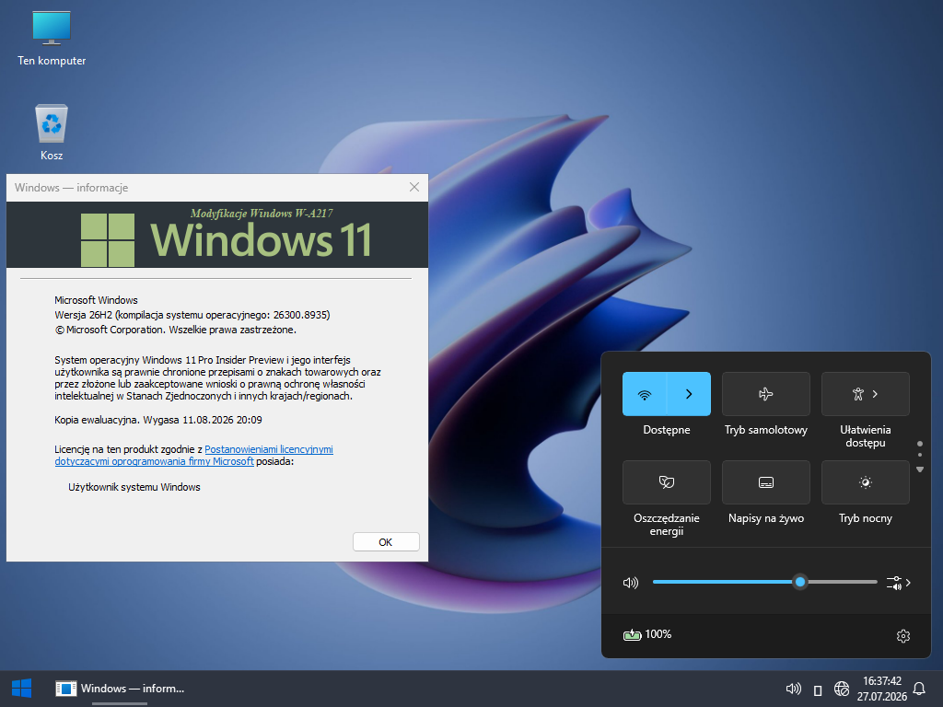
Task: Enable Napisy na żywo live captions
Action: point(765,482)
